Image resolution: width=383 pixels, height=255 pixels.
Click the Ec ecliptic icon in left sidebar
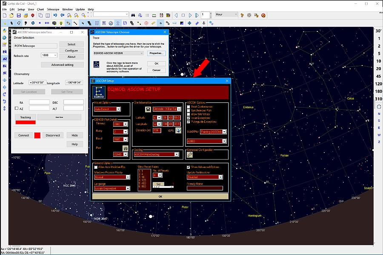click(x=5, y=66)
